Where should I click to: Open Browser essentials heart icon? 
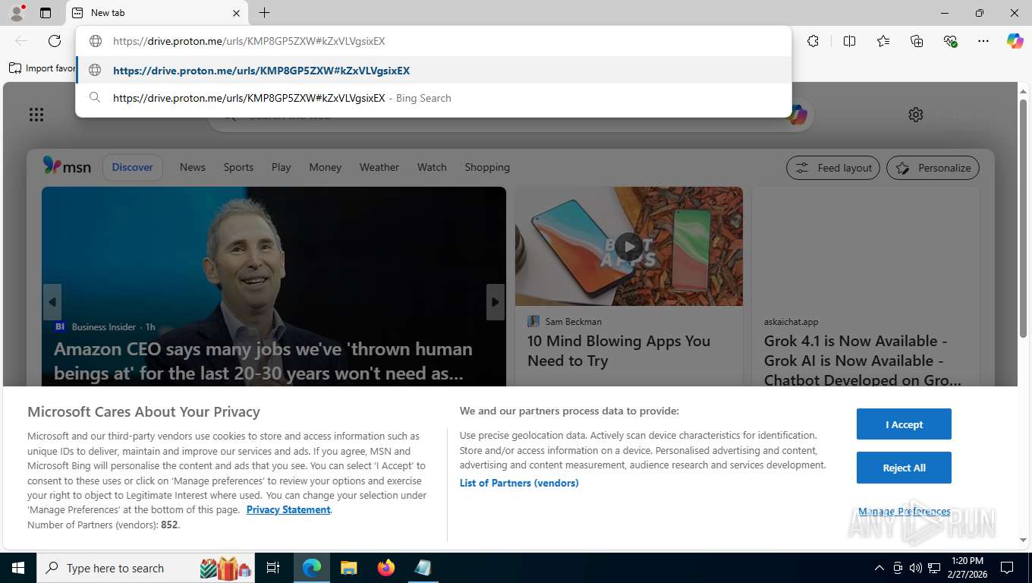(x=950, y=41)
